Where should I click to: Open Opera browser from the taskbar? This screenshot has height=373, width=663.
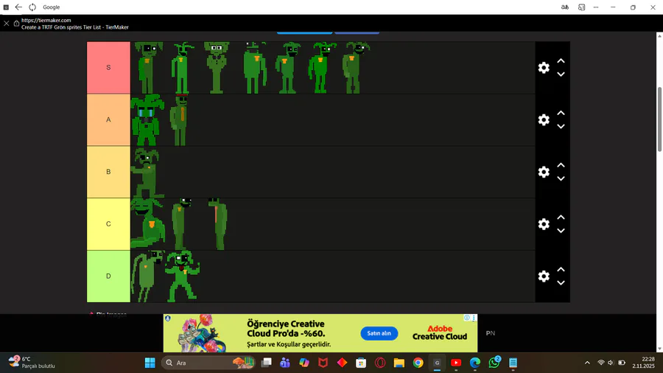[380, 363]
